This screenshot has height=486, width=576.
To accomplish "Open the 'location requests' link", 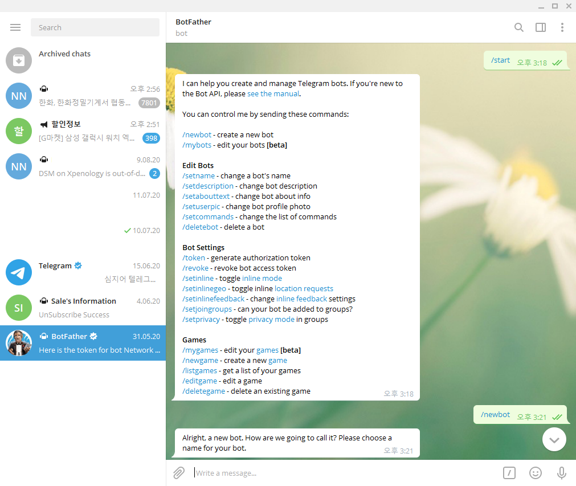I will pos(304,289).
